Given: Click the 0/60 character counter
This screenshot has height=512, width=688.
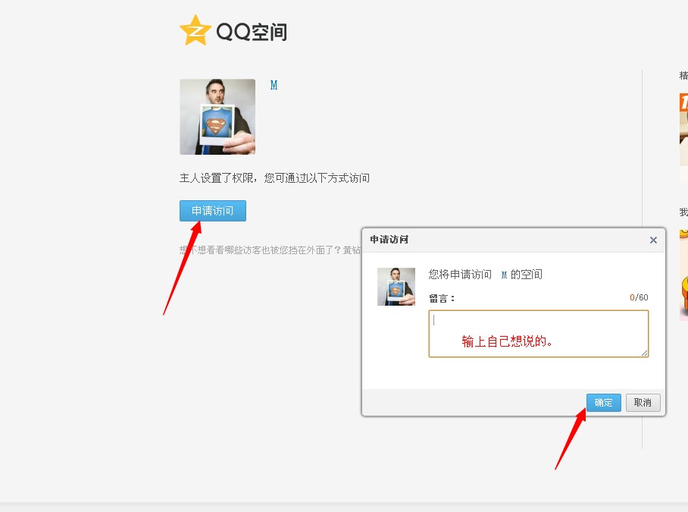Looking at the screenshot, I should click(637, 297).
